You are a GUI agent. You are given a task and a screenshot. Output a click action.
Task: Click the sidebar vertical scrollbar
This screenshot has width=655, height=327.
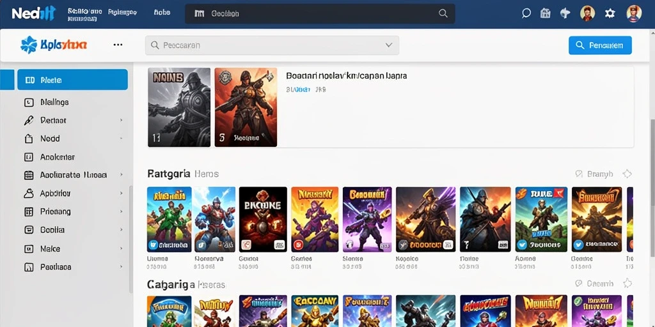[x=130, y=239]
